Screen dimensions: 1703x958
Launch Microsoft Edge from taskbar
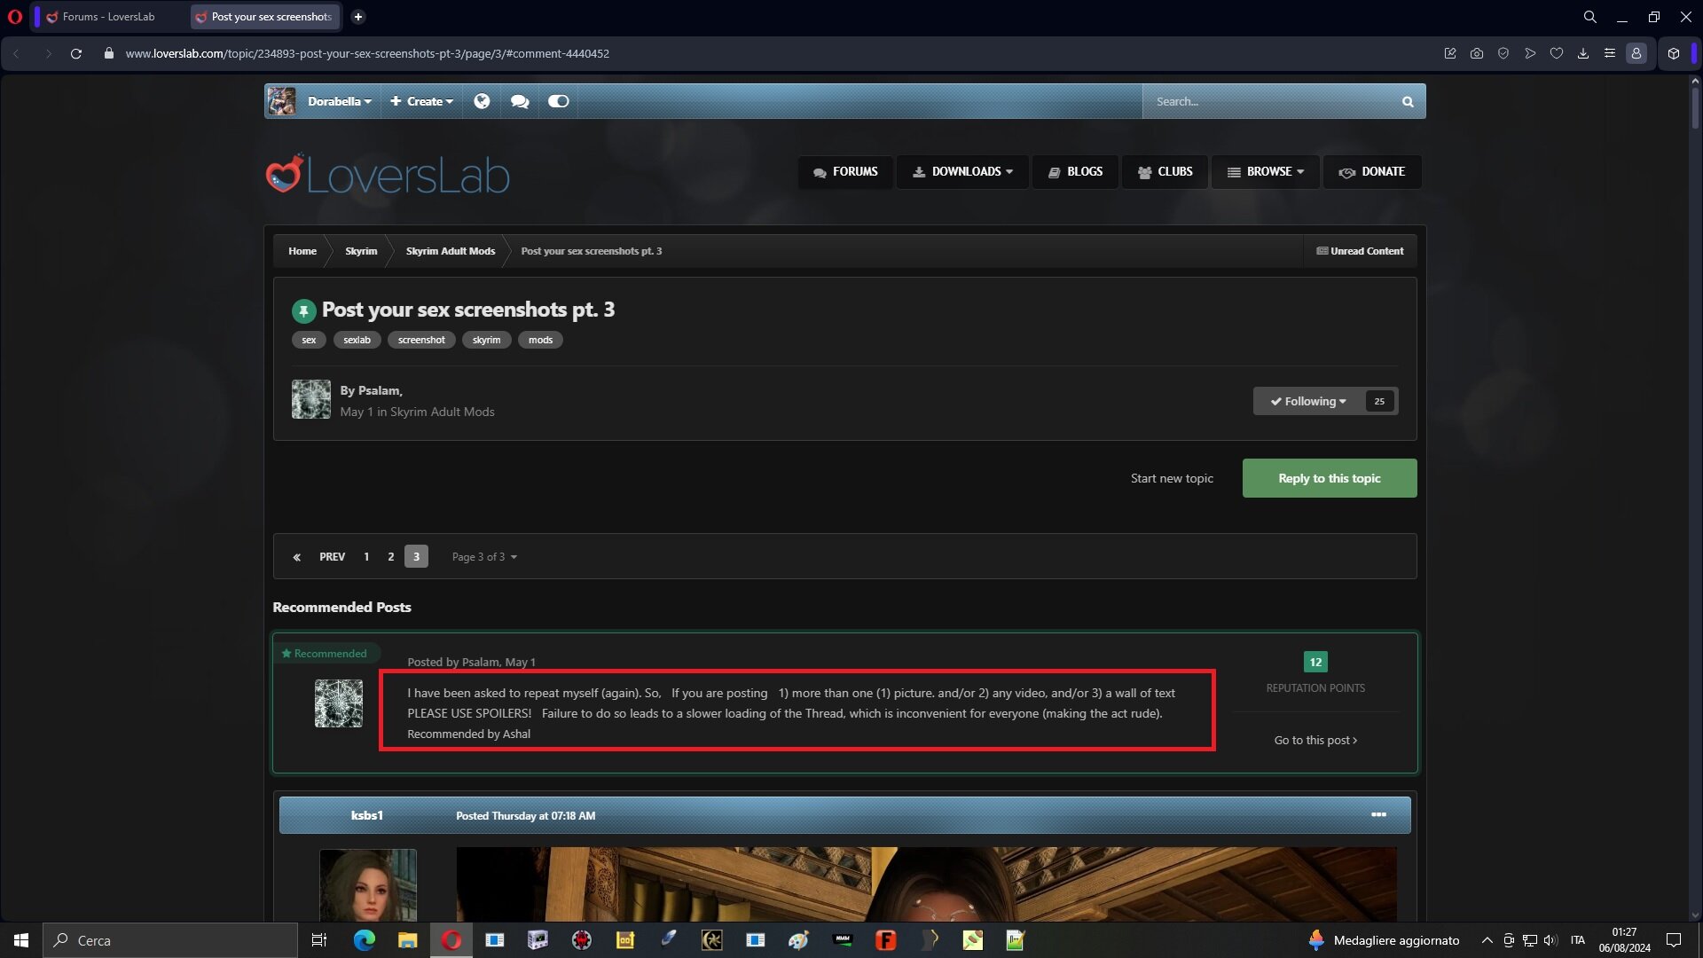coord(365,940)
